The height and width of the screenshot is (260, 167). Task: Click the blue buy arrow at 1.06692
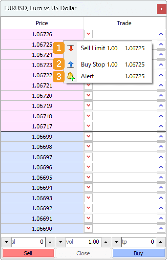pos(161,208)
